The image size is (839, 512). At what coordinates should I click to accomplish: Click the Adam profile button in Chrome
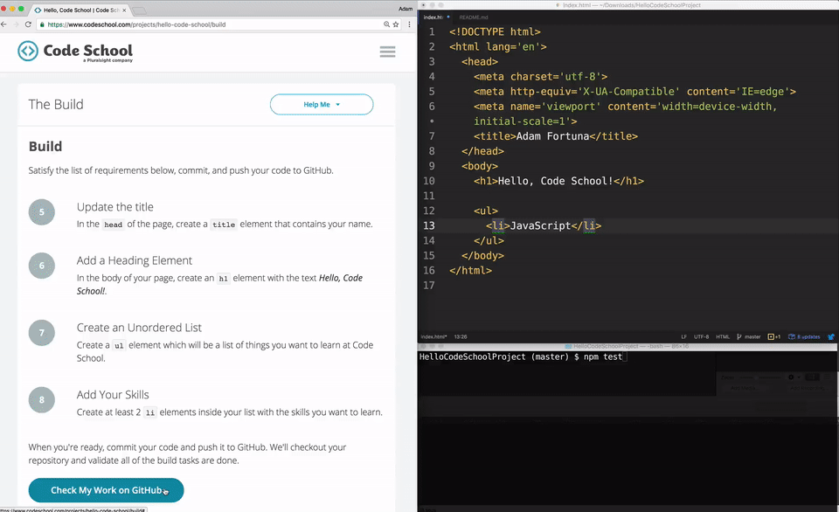(406, 9)
